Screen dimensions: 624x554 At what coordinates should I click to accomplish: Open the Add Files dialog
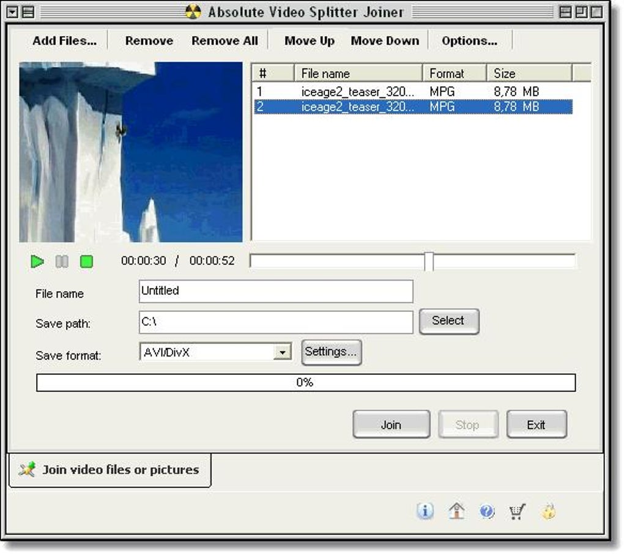[x=64, y=40]
